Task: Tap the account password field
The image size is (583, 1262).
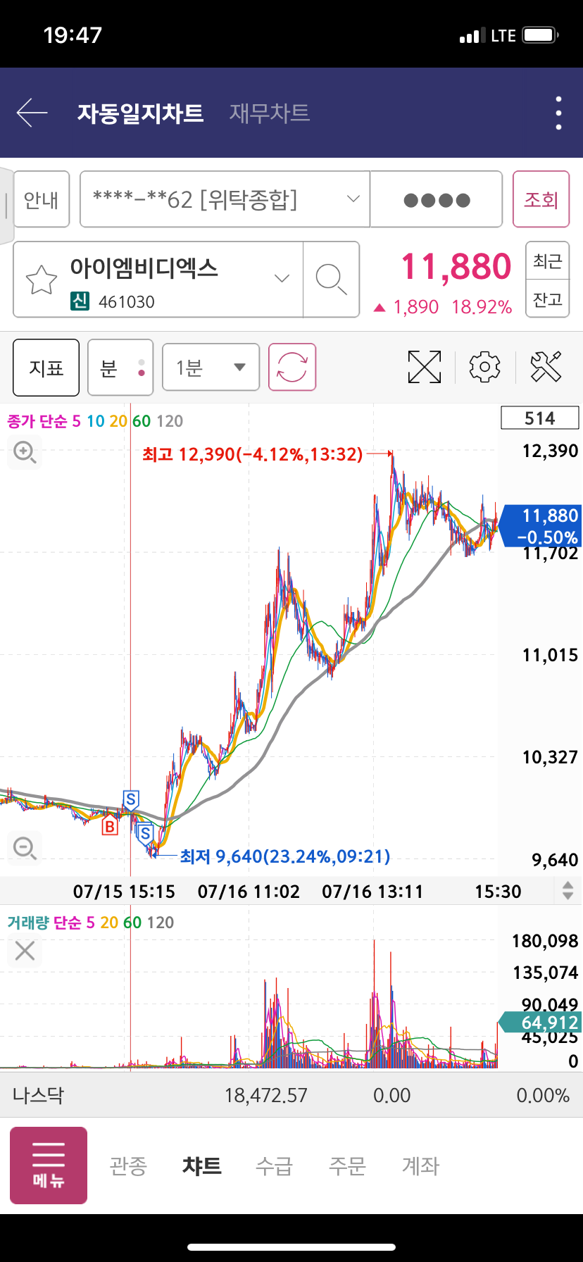Action: [437, 199]
